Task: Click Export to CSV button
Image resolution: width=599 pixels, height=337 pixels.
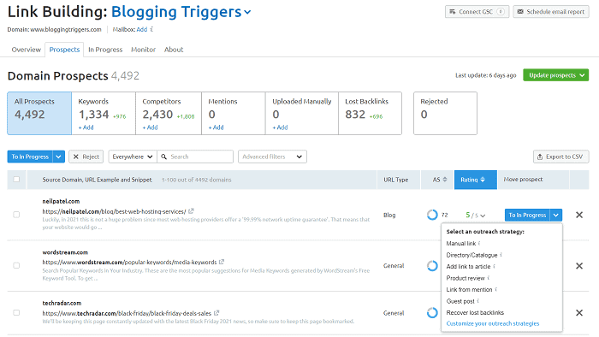Action: tap(560, 157)
